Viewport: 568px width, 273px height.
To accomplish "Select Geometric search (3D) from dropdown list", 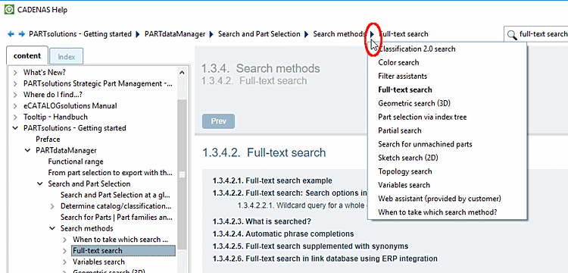I will pyautogui.click(x=414, y=103).
